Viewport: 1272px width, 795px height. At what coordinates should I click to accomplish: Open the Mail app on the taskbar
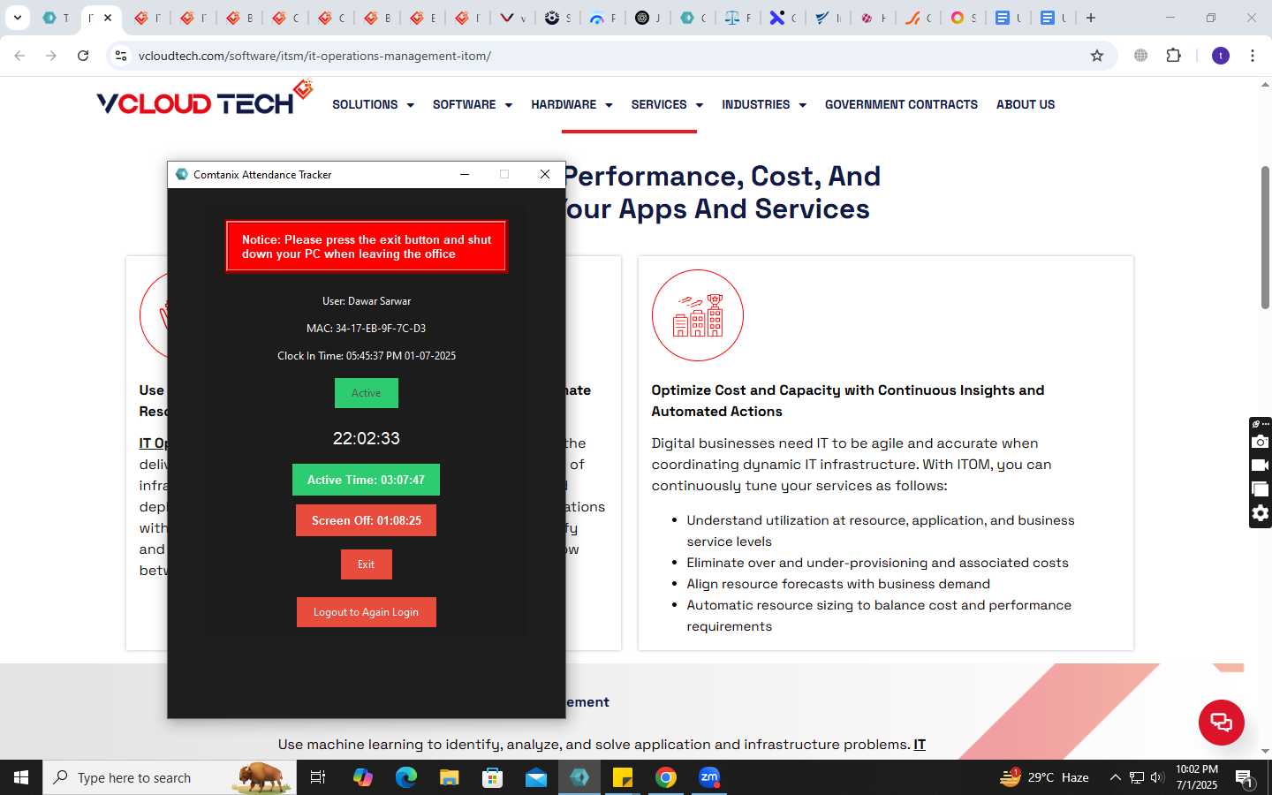coord(536,777)
